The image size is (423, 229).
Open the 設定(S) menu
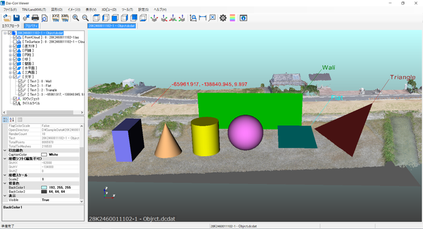coord(143,10)
